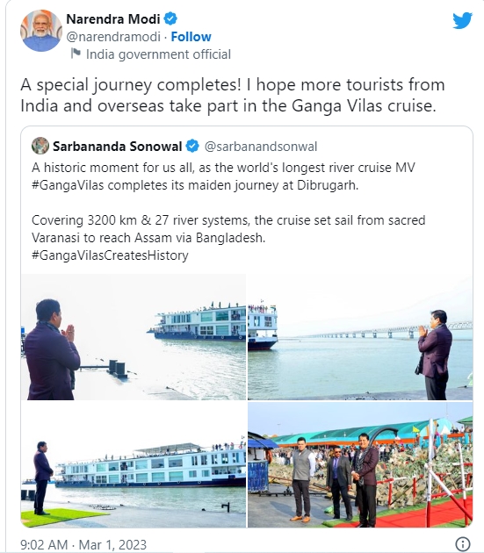The width and height of the screenshot is (484, 553).
Task: Click the government official flag icon
Action: pyautogui.click(x=76, y=54)
